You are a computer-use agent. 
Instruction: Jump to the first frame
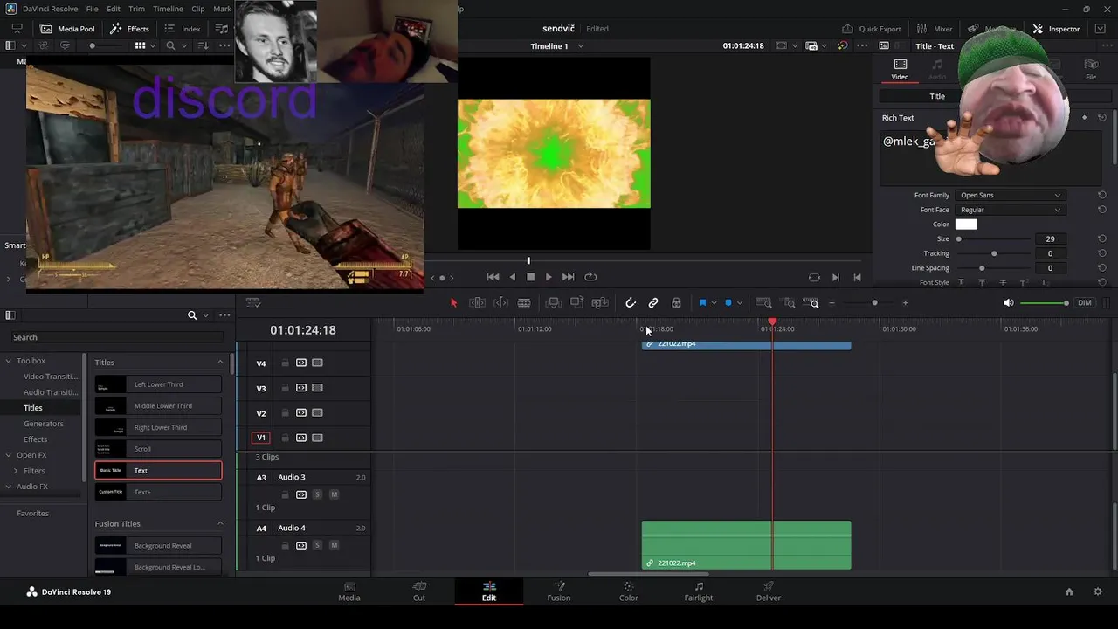493,277
